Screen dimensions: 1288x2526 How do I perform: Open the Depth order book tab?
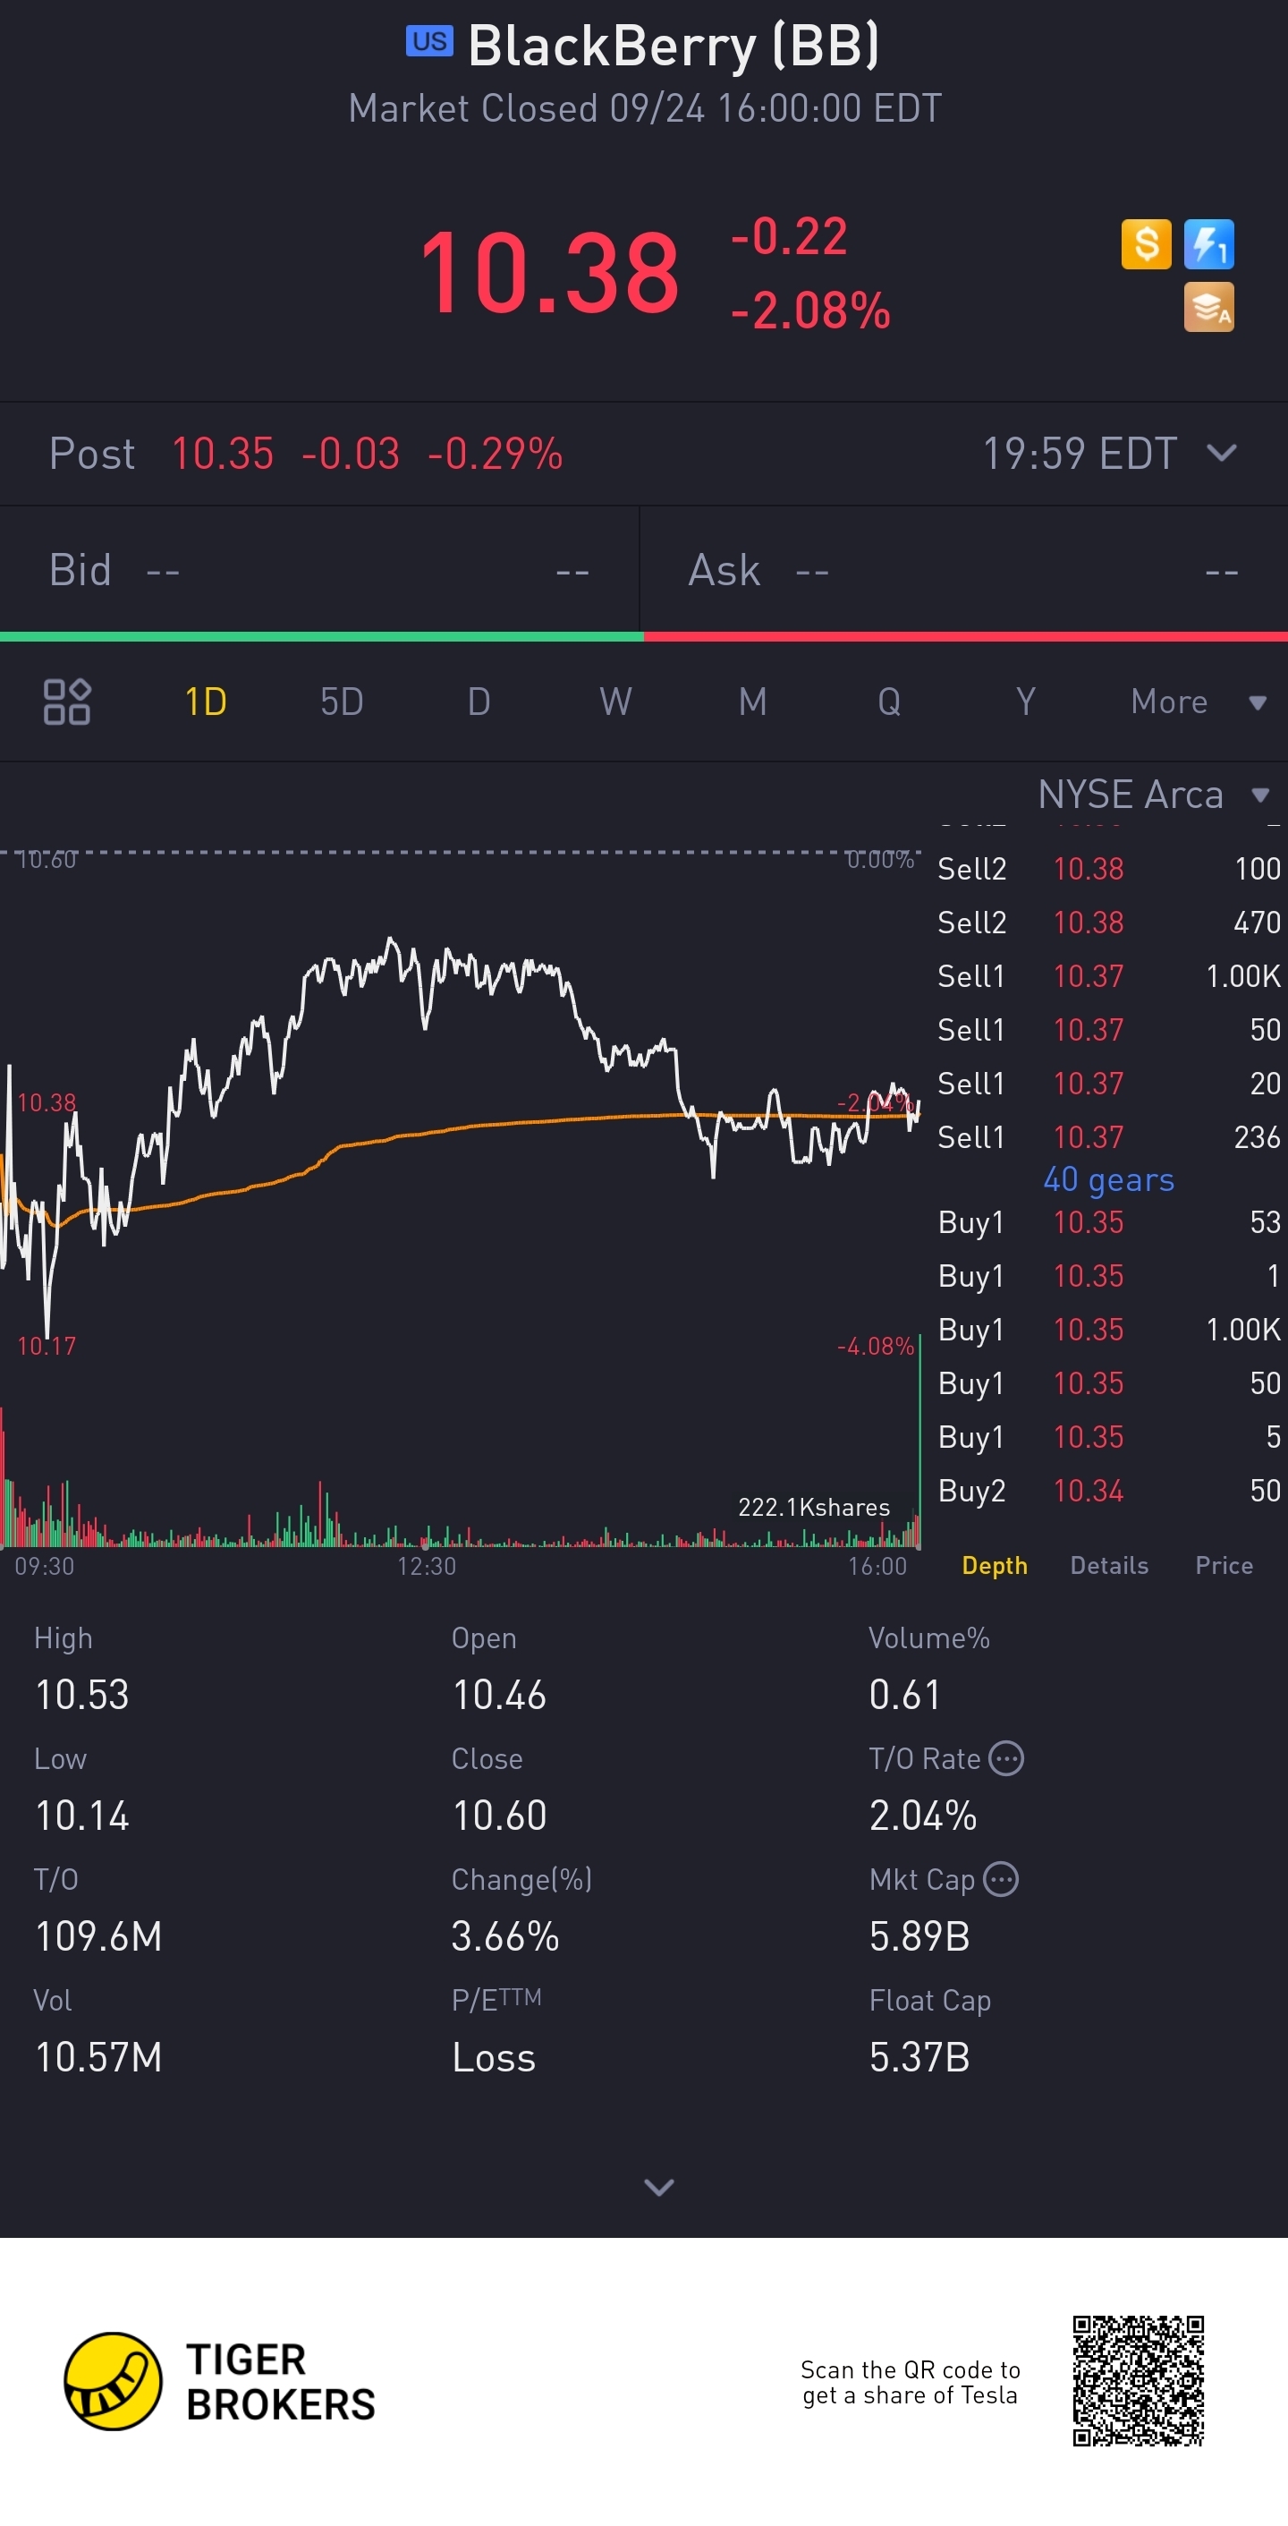coord(995,1565)
